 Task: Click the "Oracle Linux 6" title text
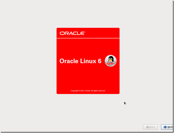tap(80, 61)
